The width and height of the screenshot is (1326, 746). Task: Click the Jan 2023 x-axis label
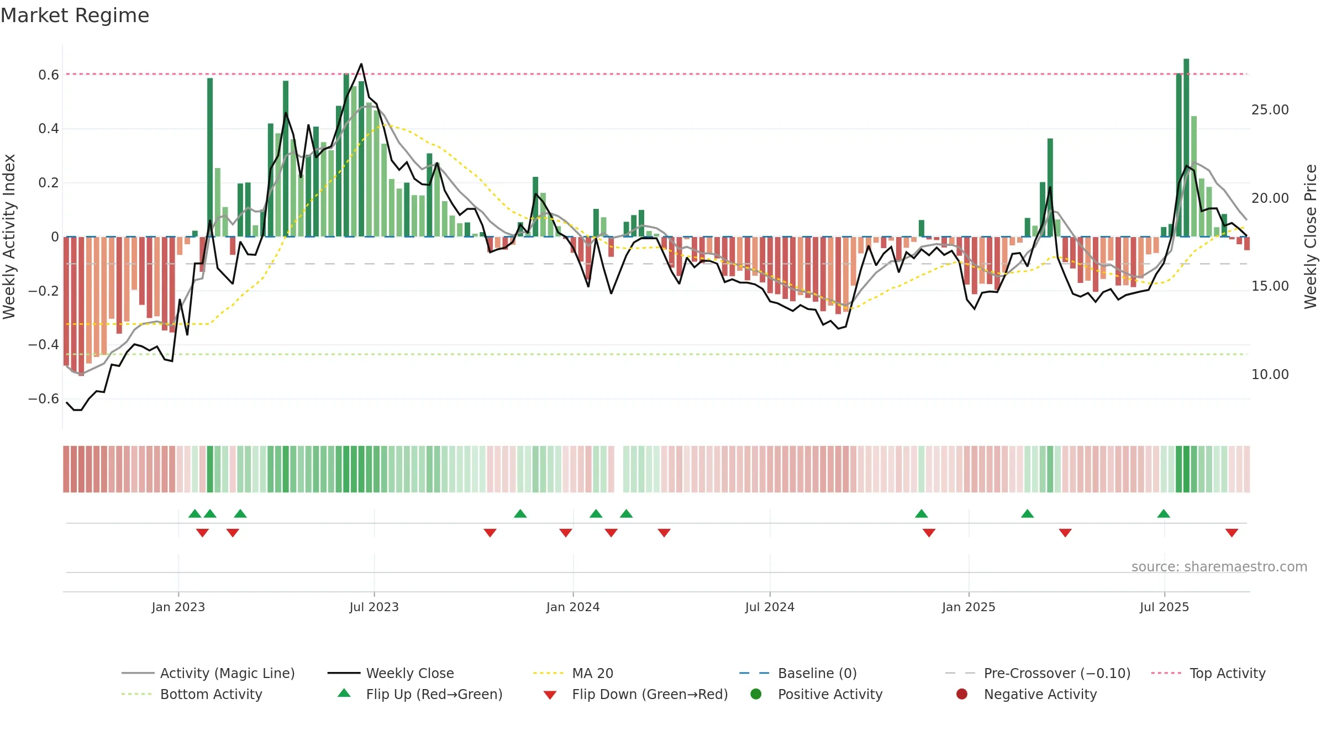[x=178, y=607]
